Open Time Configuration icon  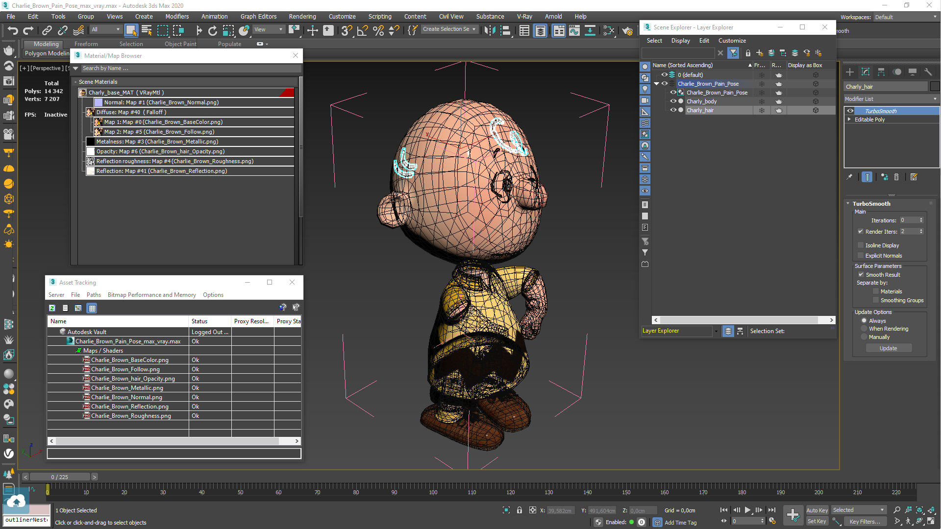pos(772,521)
